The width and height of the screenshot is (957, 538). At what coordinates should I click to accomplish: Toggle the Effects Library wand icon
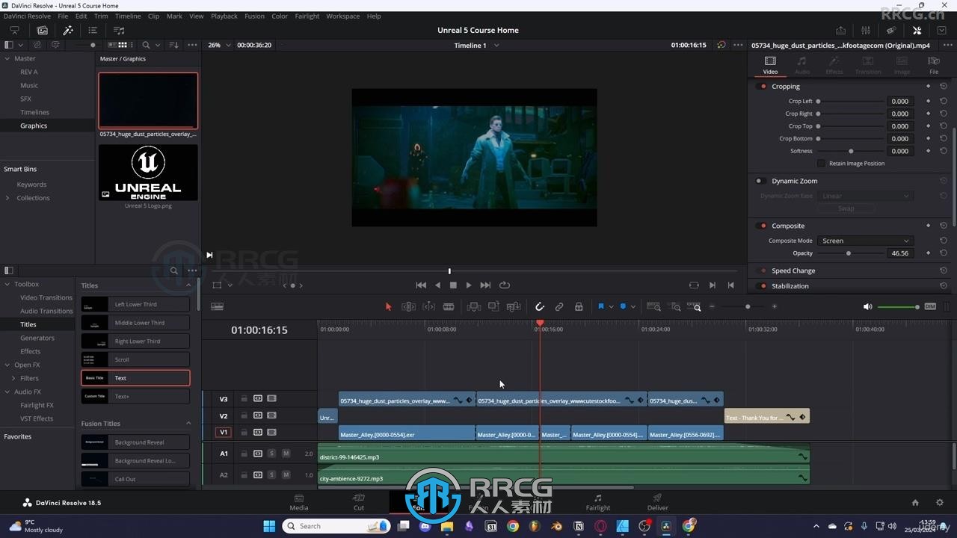[x=68, y=30]
